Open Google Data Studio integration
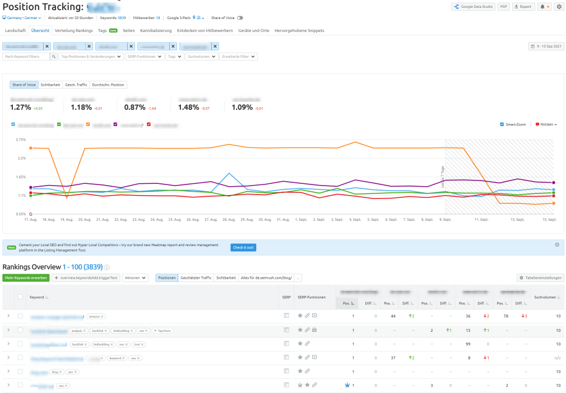This screenshot has width=566, height=393. pyautogui.click(x=473, y=7)
